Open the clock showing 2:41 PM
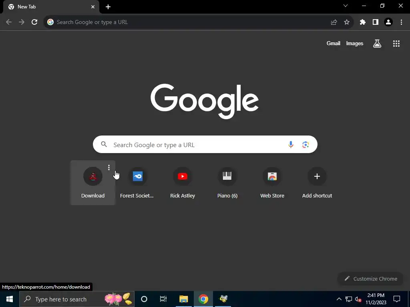Viewport: 410px width, 307px height. click(x=376, y=299)
